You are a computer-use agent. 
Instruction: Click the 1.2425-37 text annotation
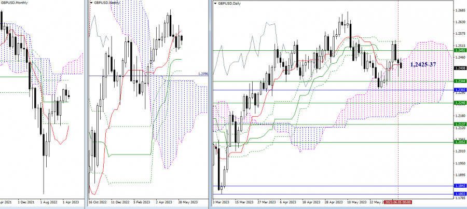point(424,64)
